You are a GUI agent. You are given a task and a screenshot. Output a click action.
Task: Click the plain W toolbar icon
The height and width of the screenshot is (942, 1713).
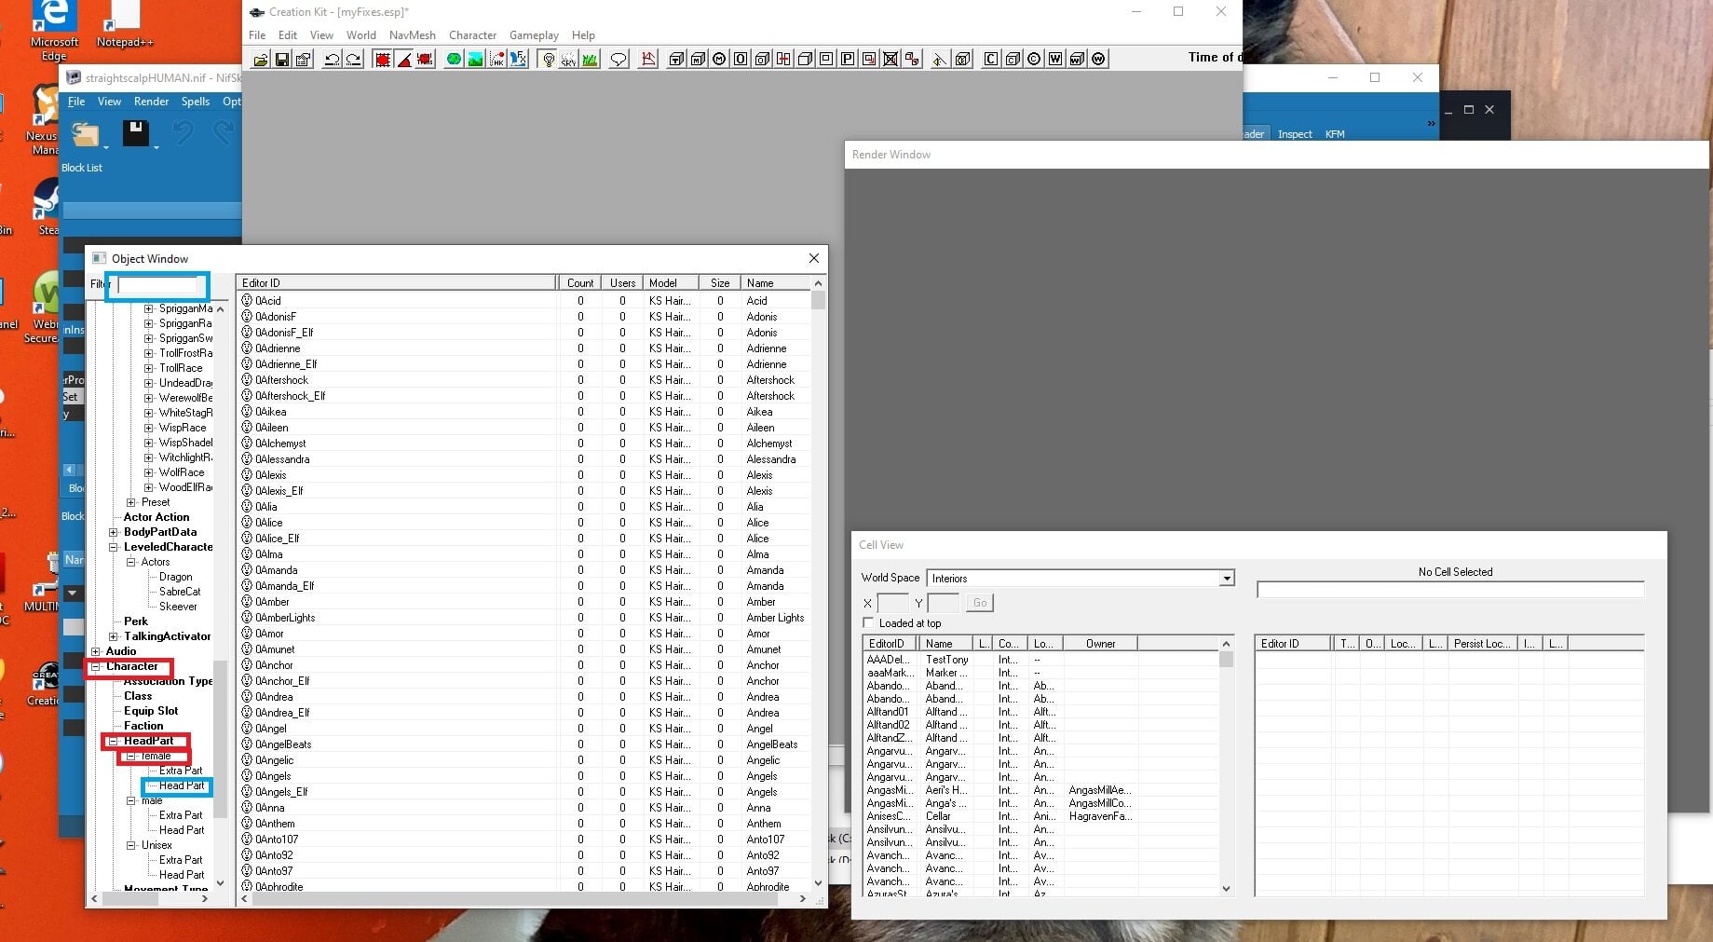pyautogui.click(x=1055, y=59)
